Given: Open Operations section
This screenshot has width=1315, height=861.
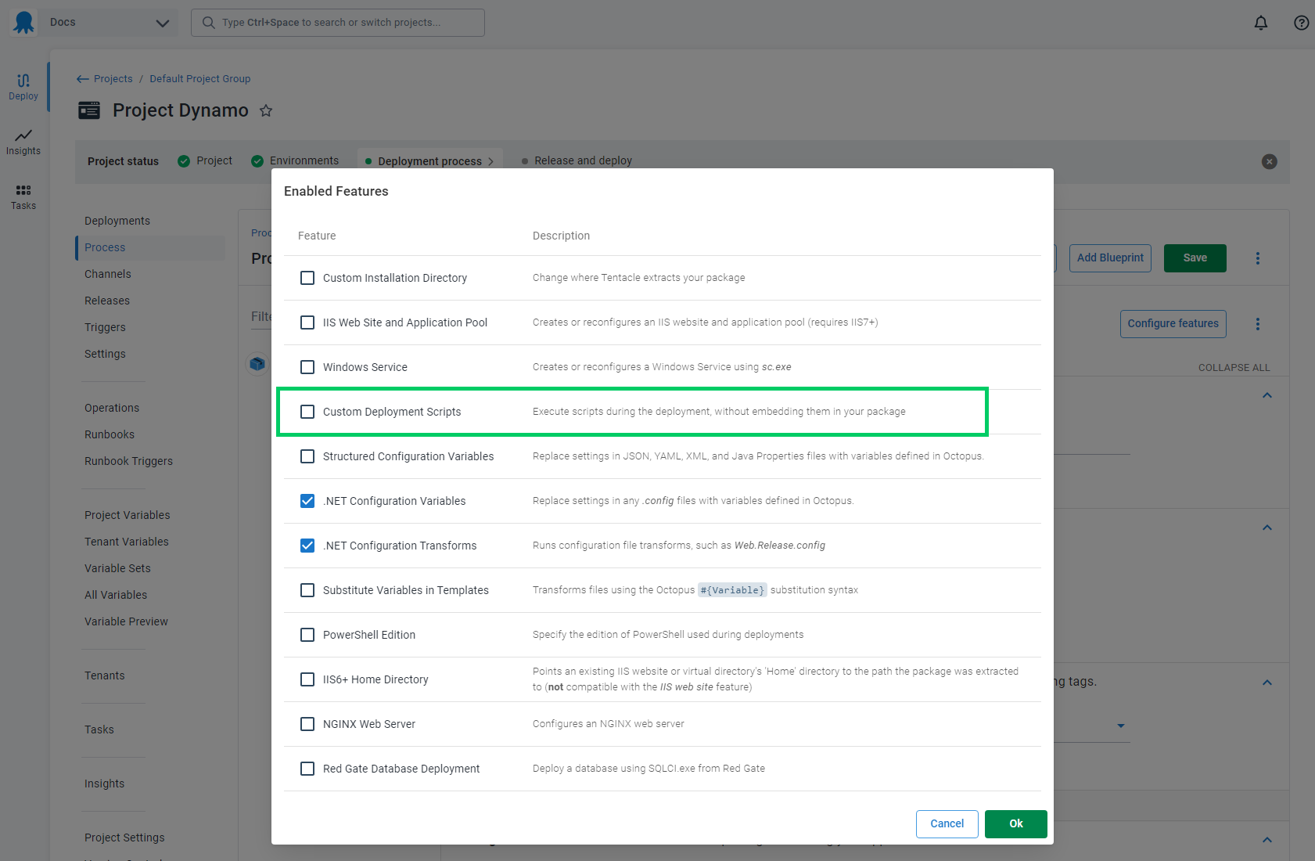Looking at the screenshot, I should click(112, 408).
